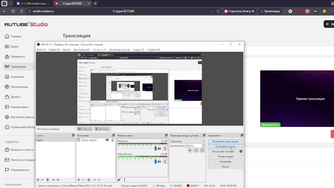
Task: Bookmark this page in address bar
Action: 218,11
